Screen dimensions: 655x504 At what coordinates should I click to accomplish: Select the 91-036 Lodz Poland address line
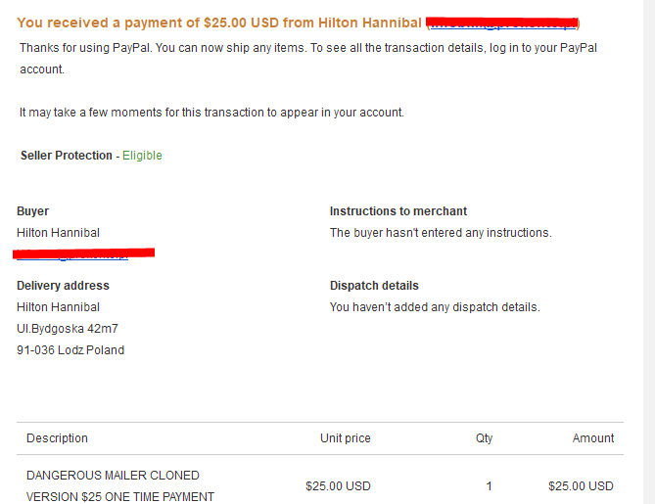coord(70,350)
